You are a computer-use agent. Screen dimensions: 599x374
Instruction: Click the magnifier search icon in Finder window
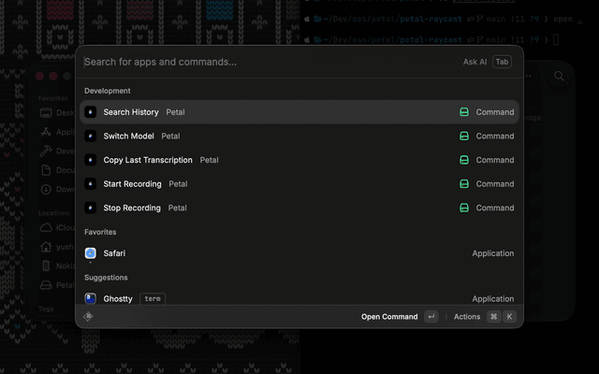(559, 77)
